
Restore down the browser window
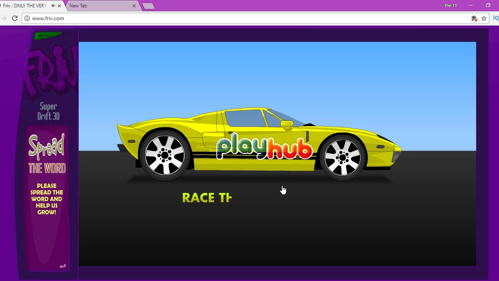click(488, 5)
